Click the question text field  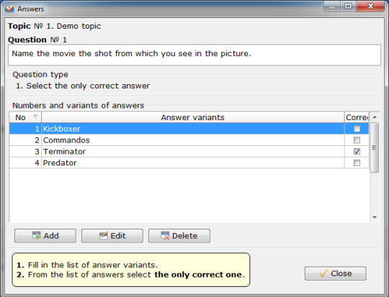tap(194, 55)
